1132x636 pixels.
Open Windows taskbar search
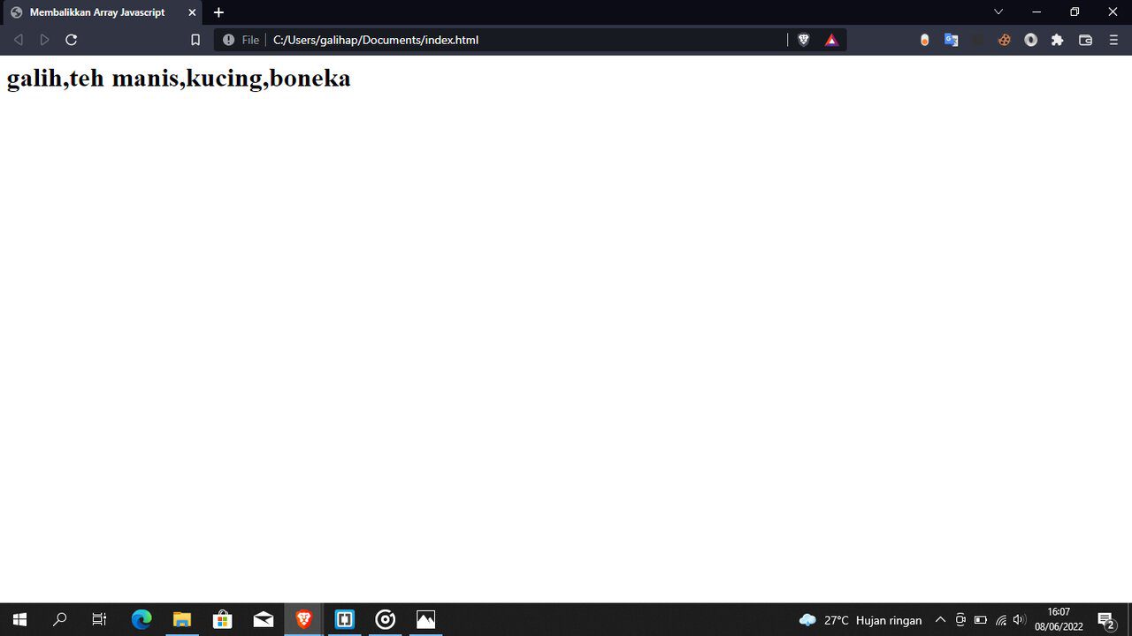(x=59, y=619)
